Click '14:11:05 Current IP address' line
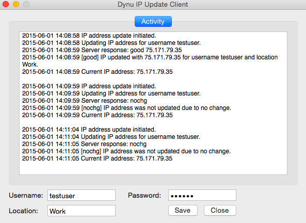 point(97,158)
